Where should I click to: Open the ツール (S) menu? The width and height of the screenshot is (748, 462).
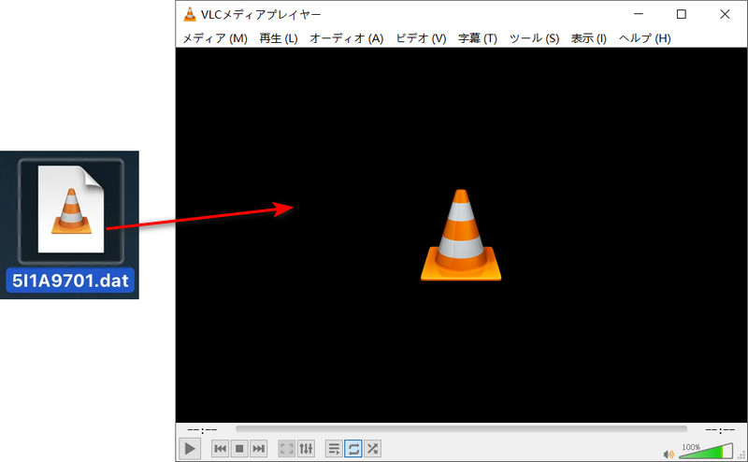click(x=534, y=38)
